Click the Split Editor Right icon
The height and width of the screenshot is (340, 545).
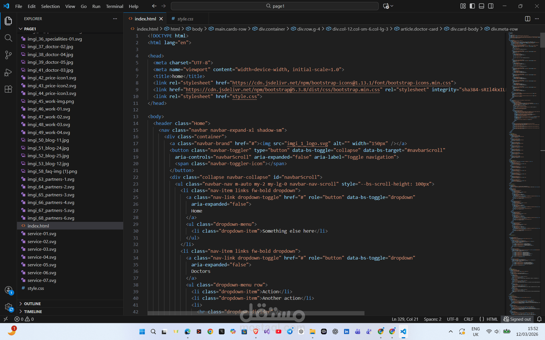click(x=527, y=19)
